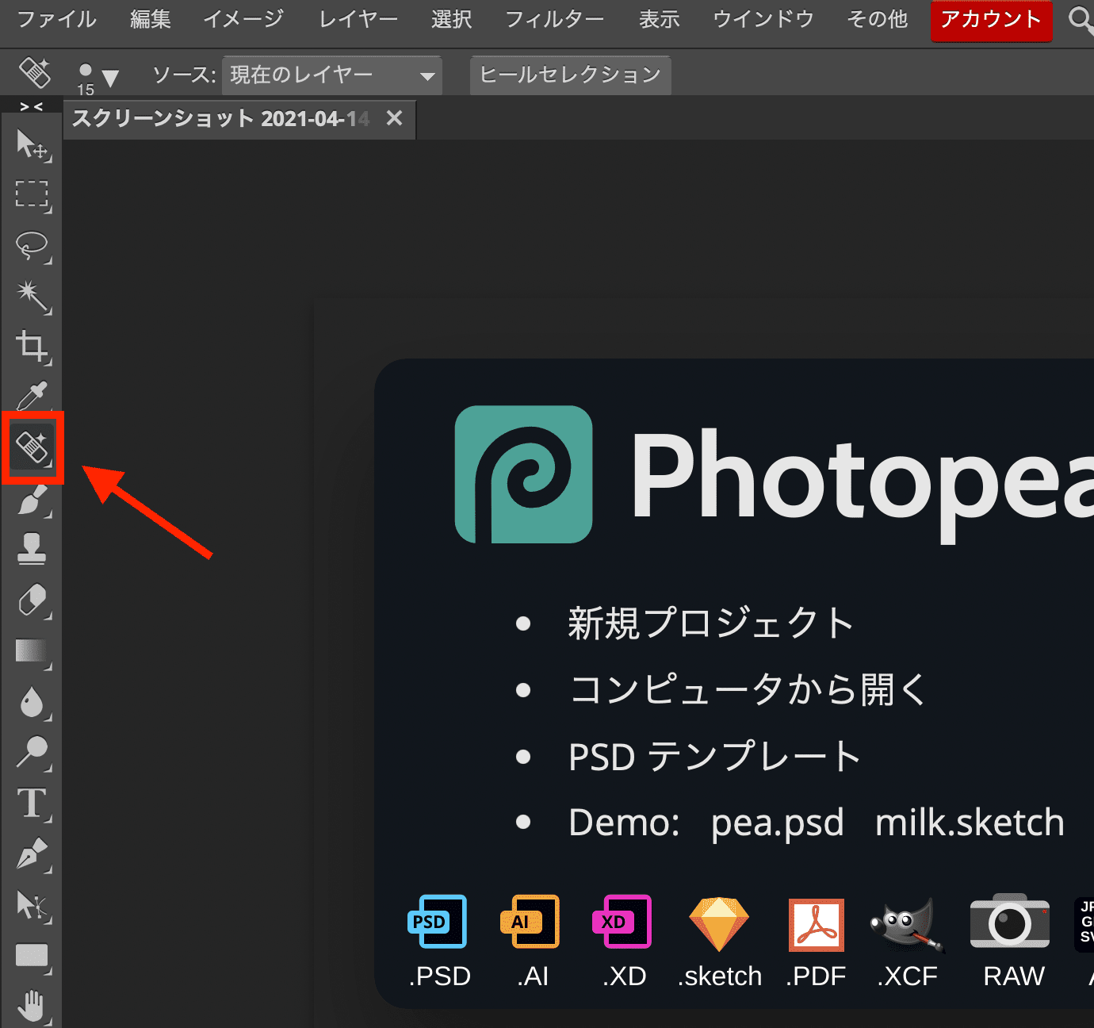The width and height of the screenshot is (1094, 1028).
Task: Click the アカウント button
Action: pyautogui.click(x=990, y=20)
